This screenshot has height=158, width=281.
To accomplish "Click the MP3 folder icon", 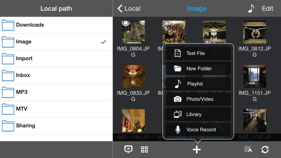I will point(8,92).
